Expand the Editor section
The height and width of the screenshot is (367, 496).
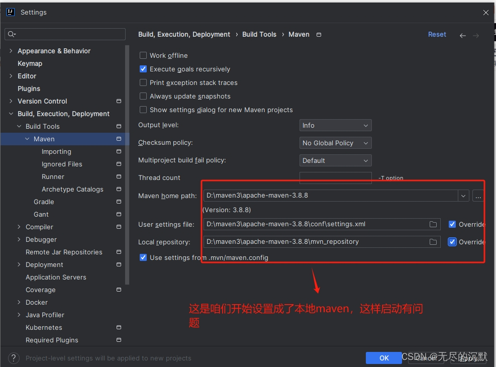pyautogui.click(x=11, y=76)
